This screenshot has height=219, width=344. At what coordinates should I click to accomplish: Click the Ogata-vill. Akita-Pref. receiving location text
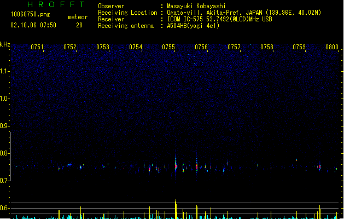pyautogui.click(x=244, y=13)
